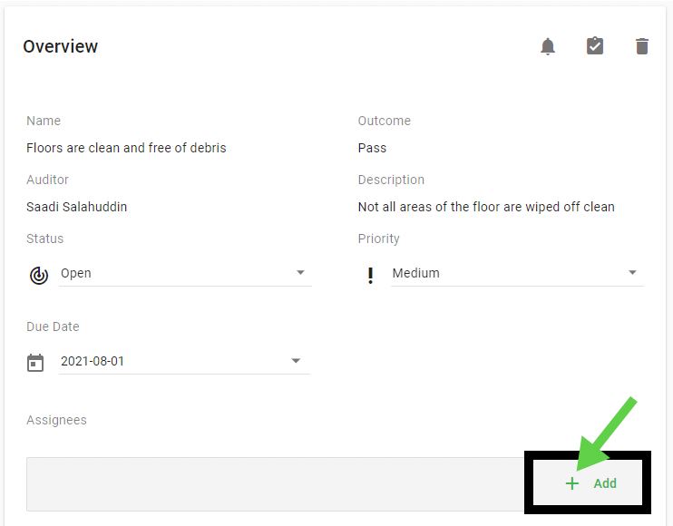Click the green plus icon
The width and height of the screenshot is (673, 526).
click(x=572, y=483)
